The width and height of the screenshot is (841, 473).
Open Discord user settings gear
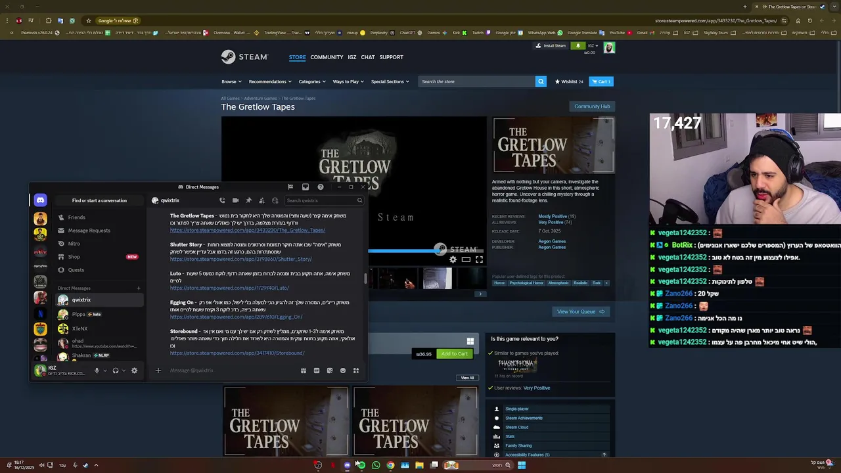point(135,371)
